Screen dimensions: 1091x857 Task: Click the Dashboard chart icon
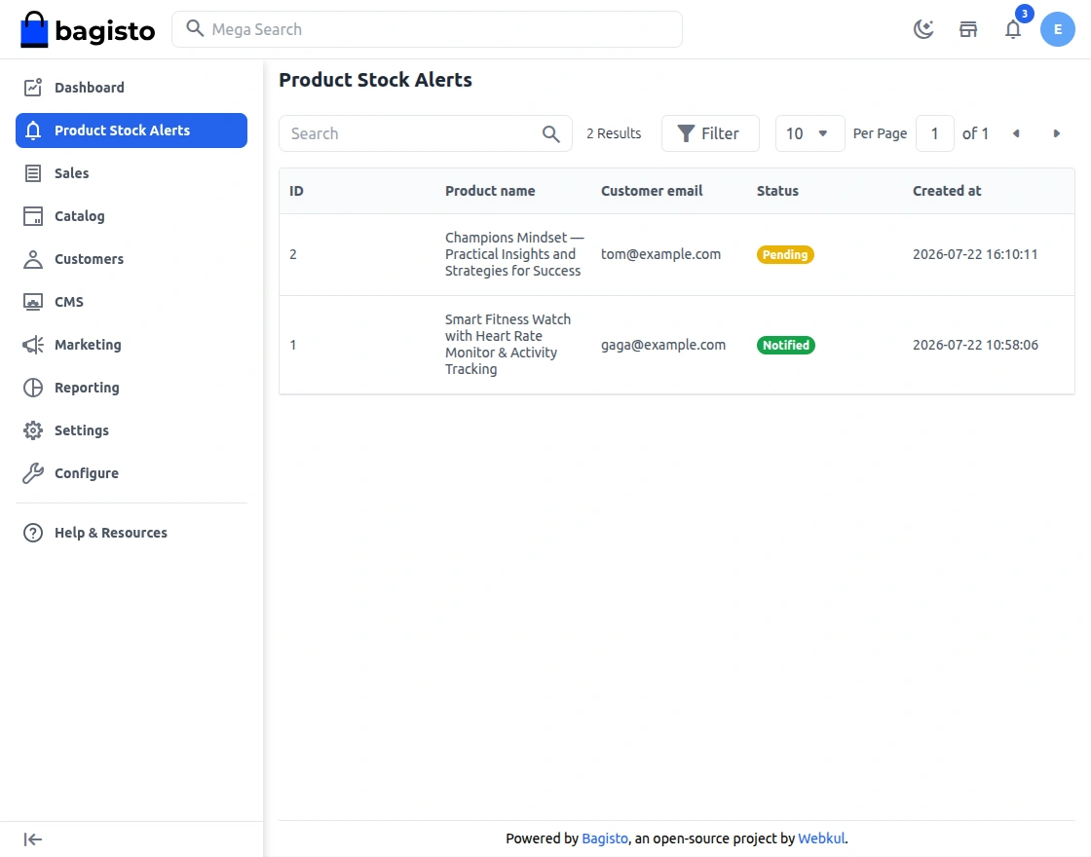(33, 87)
